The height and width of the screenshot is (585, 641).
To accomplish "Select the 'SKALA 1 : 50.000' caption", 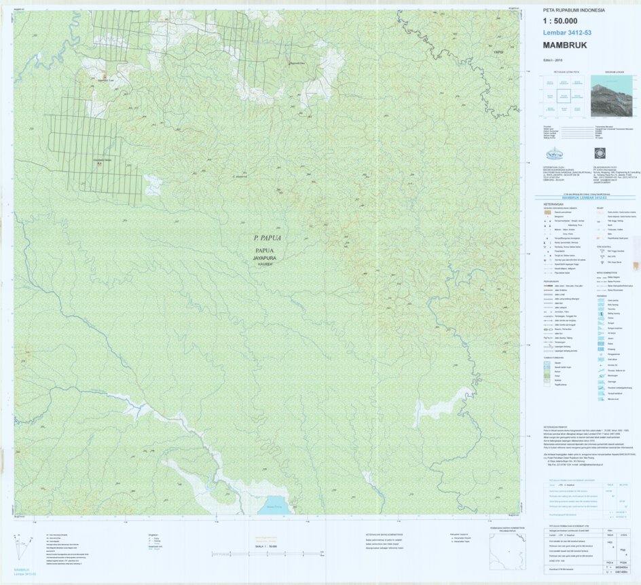I will click(266, 546).
